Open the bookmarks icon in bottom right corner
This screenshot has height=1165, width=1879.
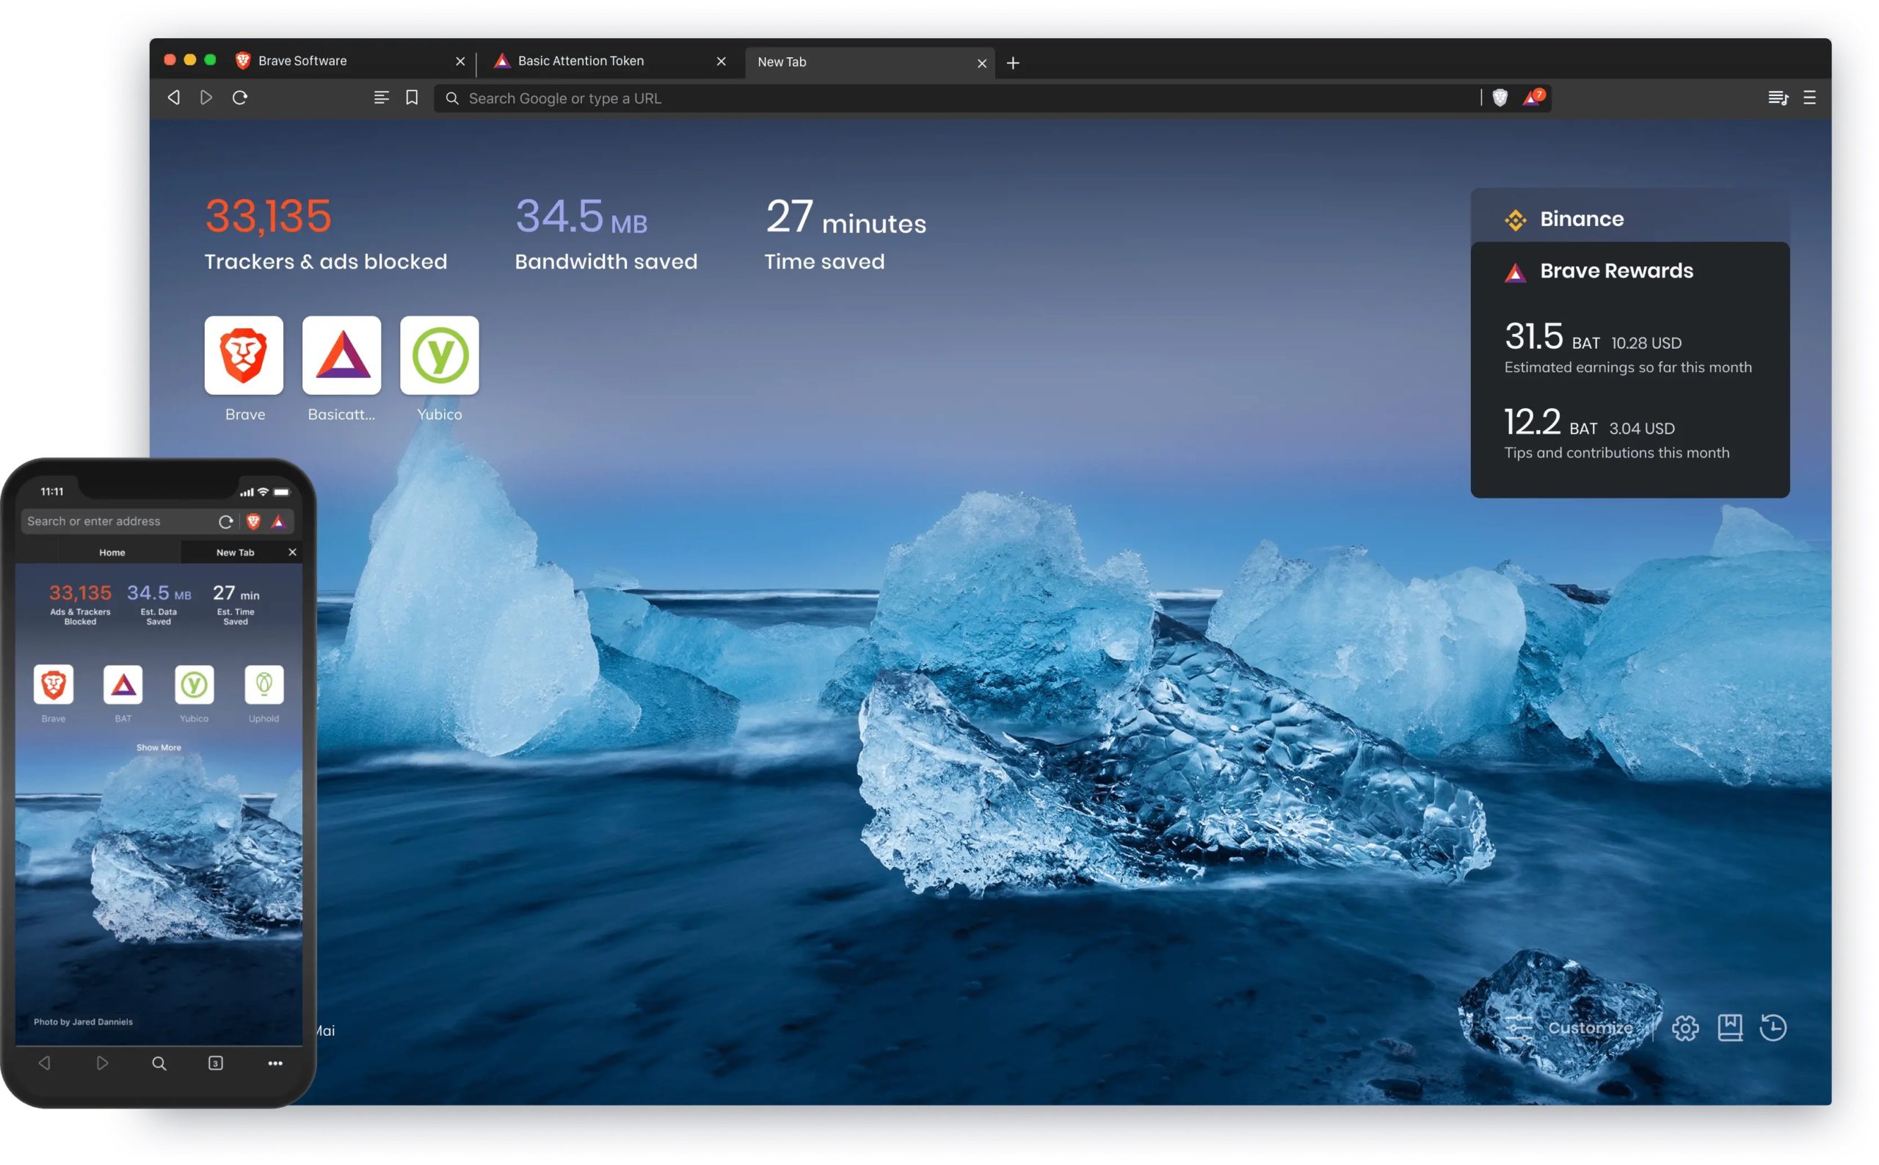1729,1028
